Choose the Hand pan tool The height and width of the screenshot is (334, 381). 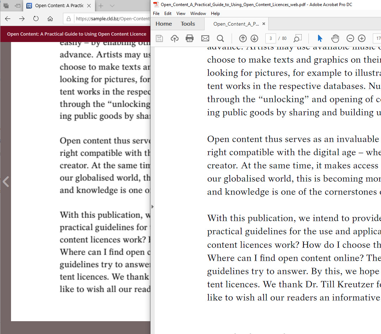(x=335, y=38)
